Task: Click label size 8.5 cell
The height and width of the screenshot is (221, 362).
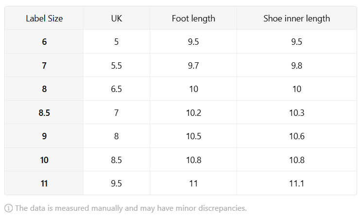Action: pos(44,112)
